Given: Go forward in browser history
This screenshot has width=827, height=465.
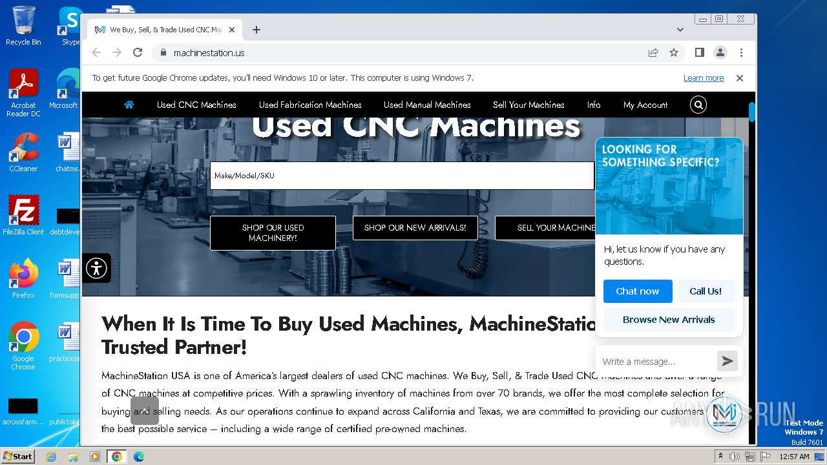Looking at the screenshot, I should point(117,52).
